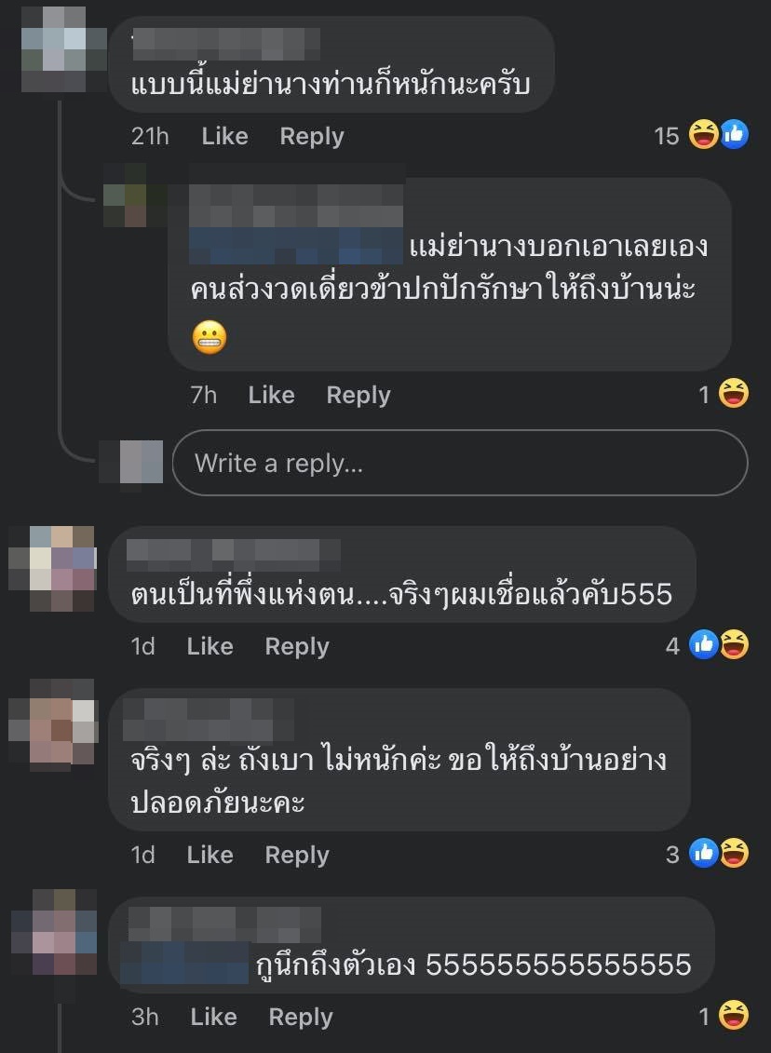Like the 21h comment about แม่ย่านาง
The height and width of the screenshot is (1053, 771).
tap(225, 136)
